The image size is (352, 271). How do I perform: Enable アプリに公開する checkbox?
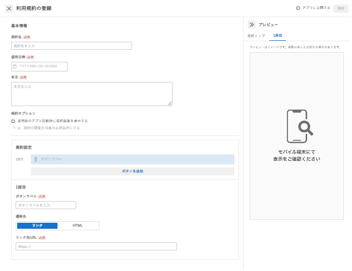298,8
